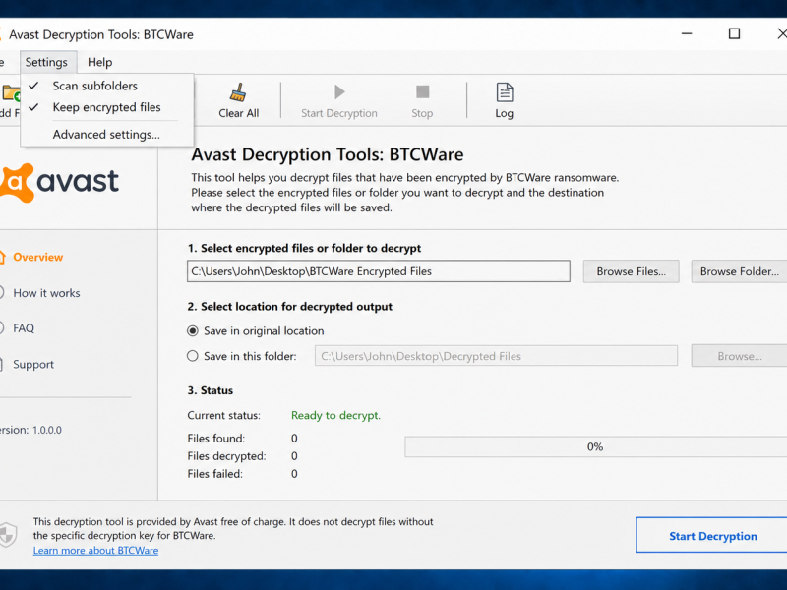Open the Support sidebar section
Screen dimensions: 787x590
coord(33,364)
